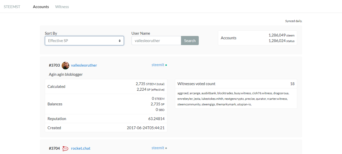Focus the User Name input field
Screen dimensions: 342x154
[x=156, y=41]
